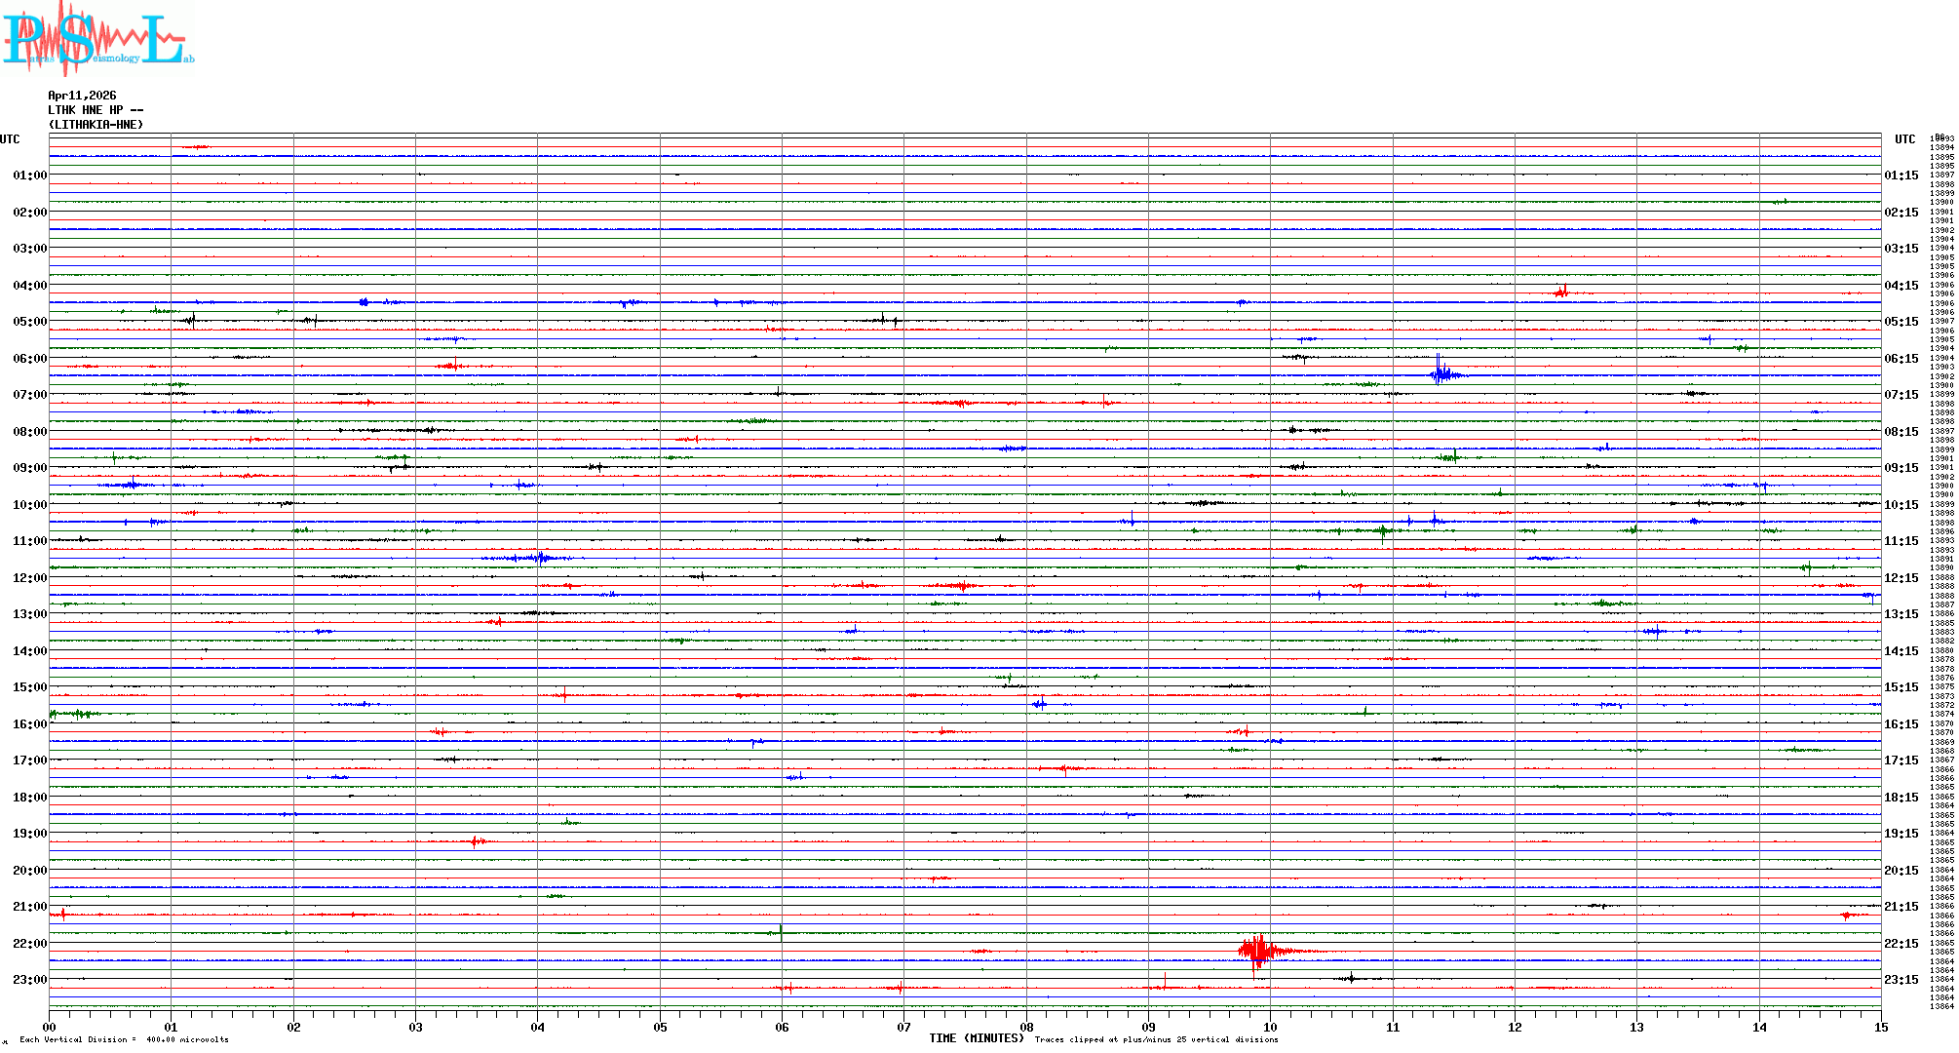The image size is (1959, 1053).
Task: Click the 19:15 time label on right
Action: coord(1901,834)
